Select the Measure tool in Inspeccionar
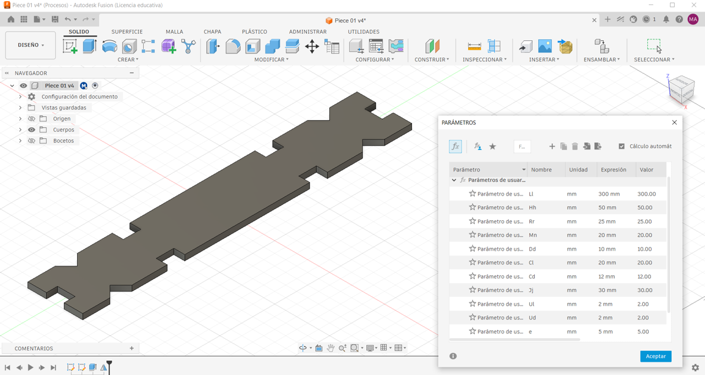 (x=474, y=46)
